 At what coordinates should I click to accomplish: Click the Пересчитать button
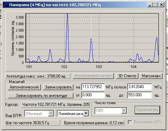147,110
